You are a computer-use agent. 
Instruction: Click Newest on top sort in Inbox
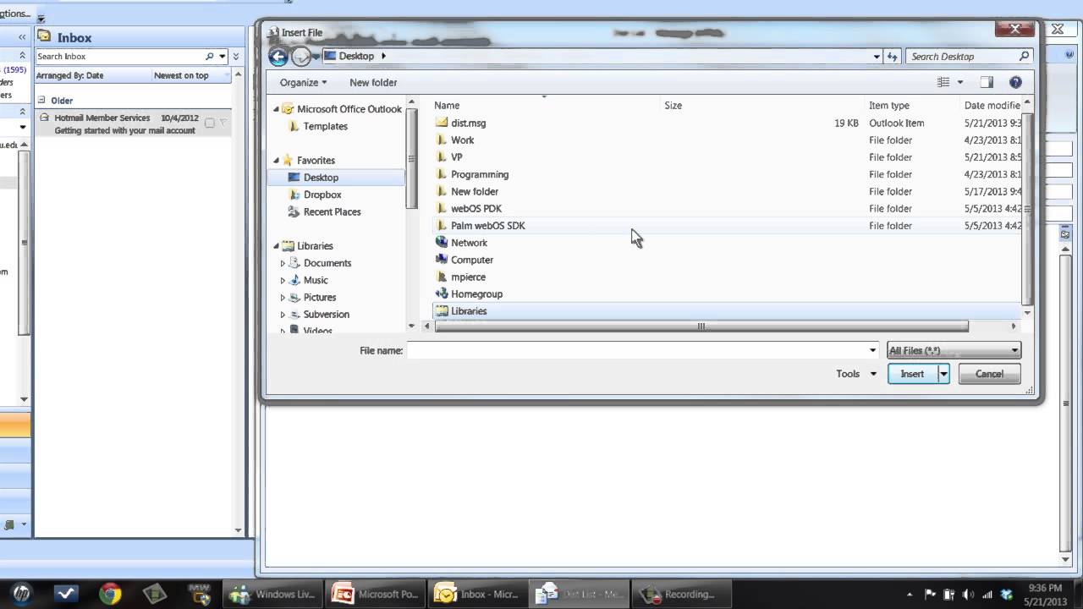tap(181, 75)
